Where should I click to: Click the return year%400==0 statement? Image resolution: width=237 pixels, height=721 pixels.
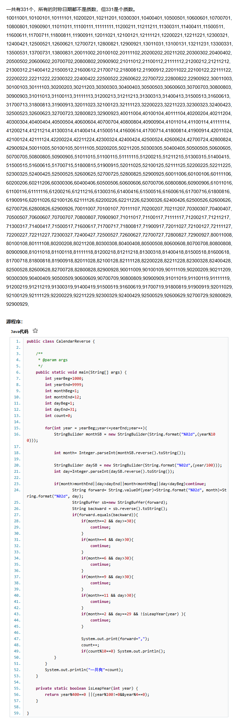click(97, 694)
